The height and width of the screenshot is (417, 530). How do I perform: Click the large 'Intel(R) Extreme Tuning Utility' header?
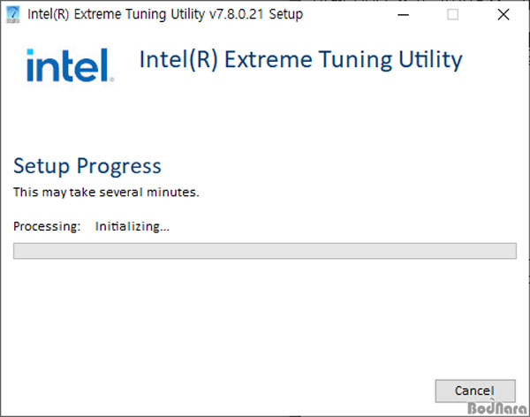[301, 60]
